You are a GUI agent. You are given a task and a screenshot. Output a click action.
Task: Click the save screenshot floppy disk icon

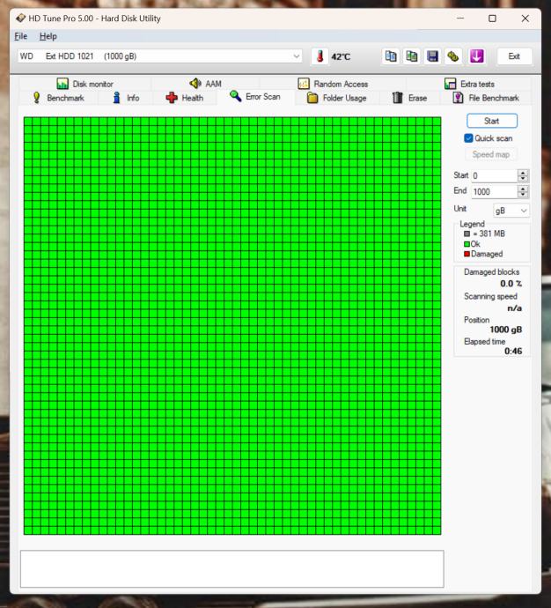[x=432, y=56]
